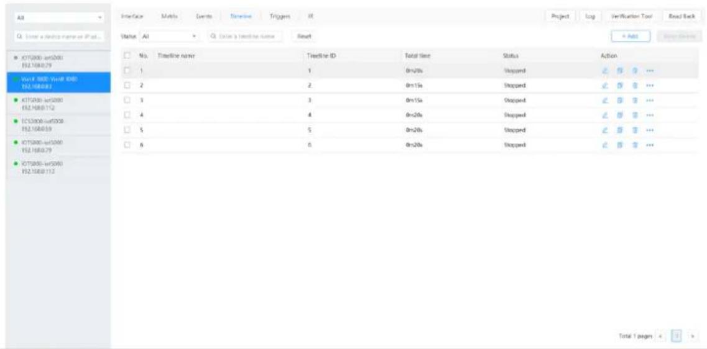Click the greyed-out Batch Delete button
The height and width of the screenshot is (349, 707).
pos(680,36)
